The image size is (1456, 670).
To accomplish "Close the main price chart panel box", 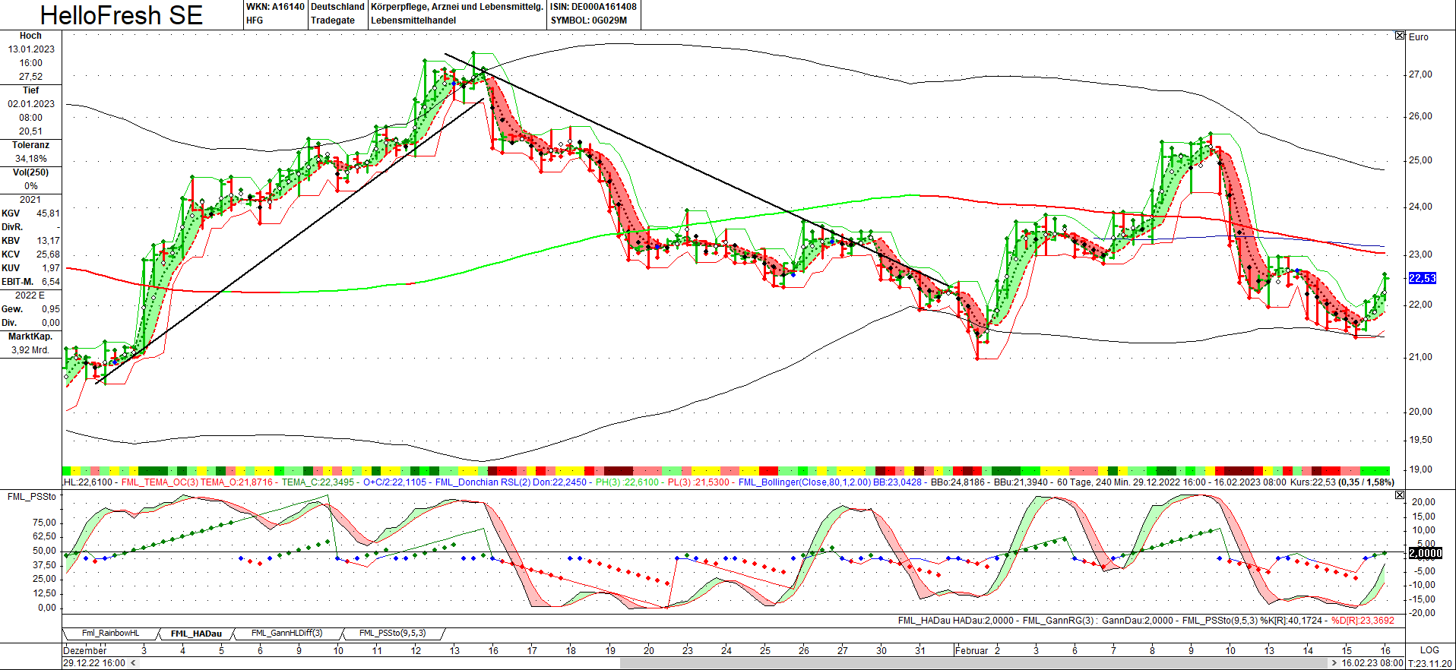I will point(1400,36).
